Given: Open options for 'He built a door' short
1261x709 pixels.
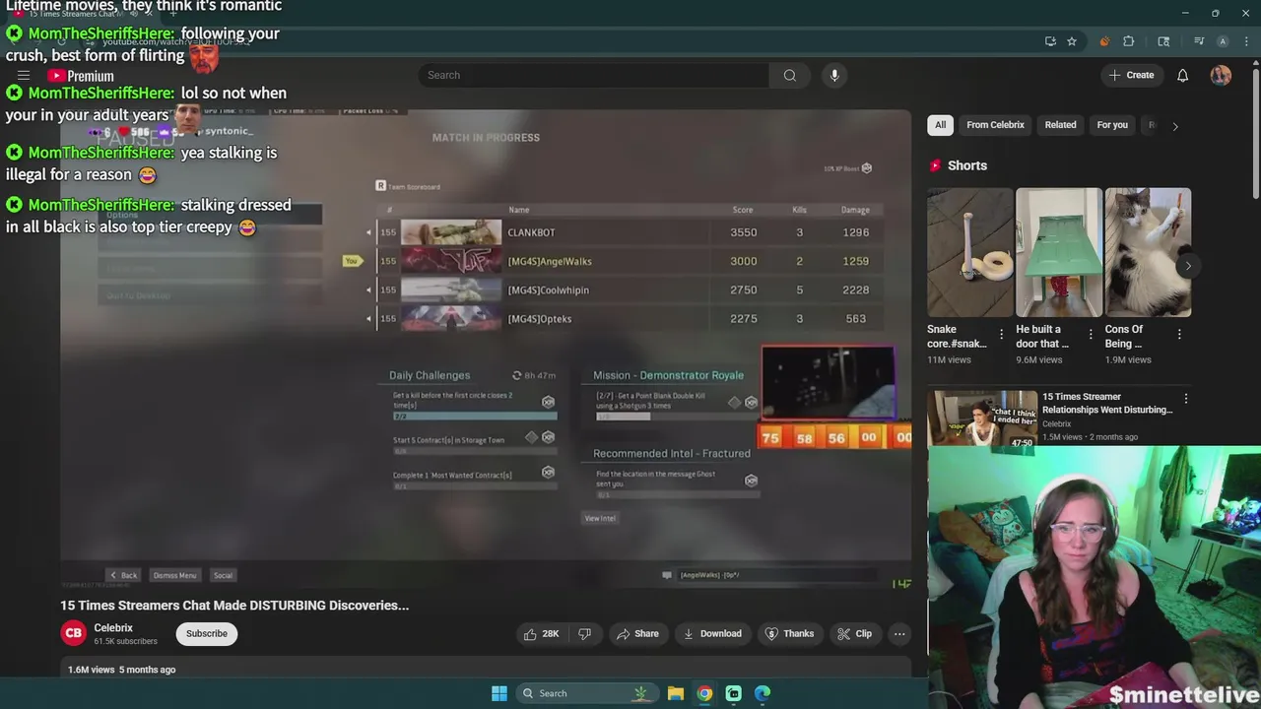Looking at the screenshot, I should (x=1091, y=335).
